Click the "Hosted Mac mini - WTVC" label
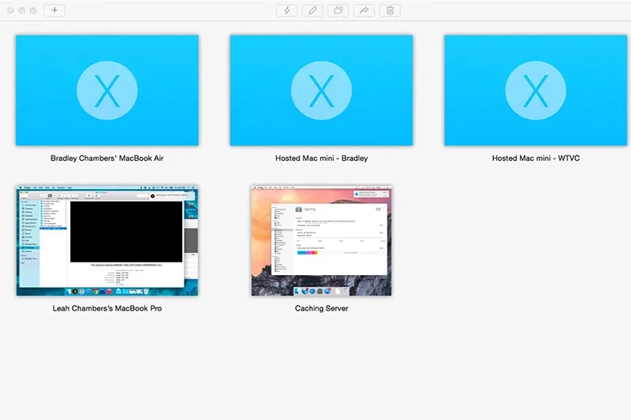 [536, 158]
